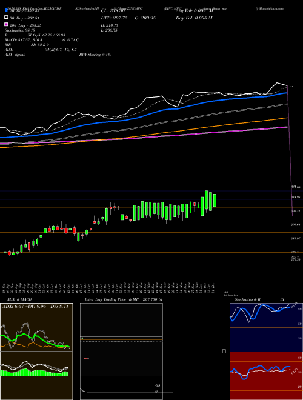Click the 293.64 price axis label
The height and width of the screenshot is (400, 303).
[x=296, y=225]
